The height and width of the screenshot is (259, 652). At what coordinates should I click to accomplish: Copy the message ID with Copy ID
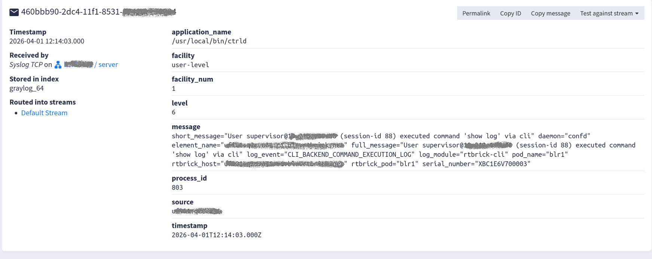(511, 13)
